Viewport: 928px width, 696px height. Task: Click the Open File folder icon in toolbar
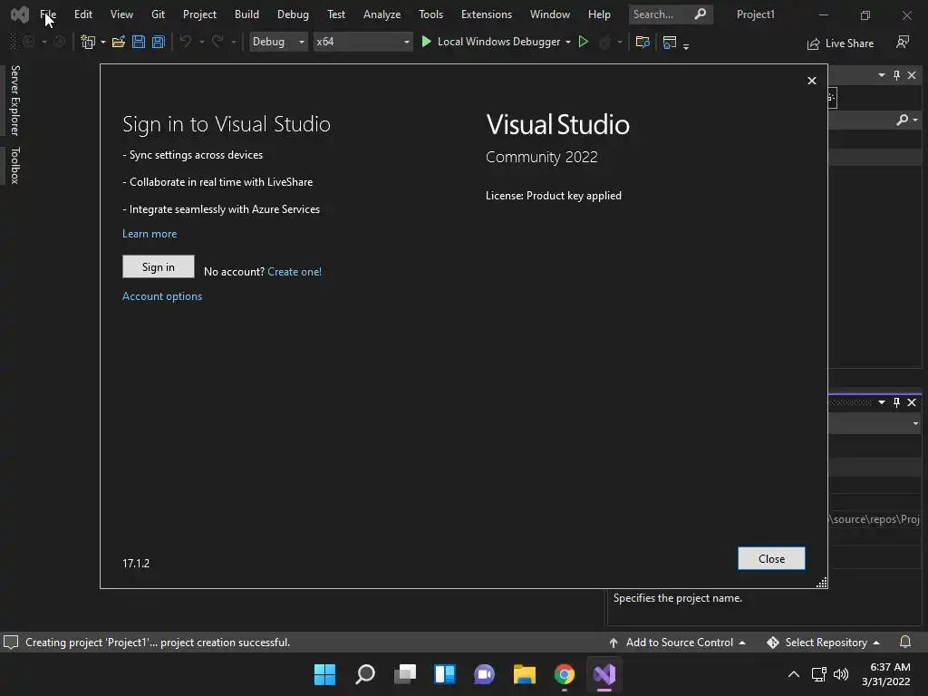click(x=119, y=42)
